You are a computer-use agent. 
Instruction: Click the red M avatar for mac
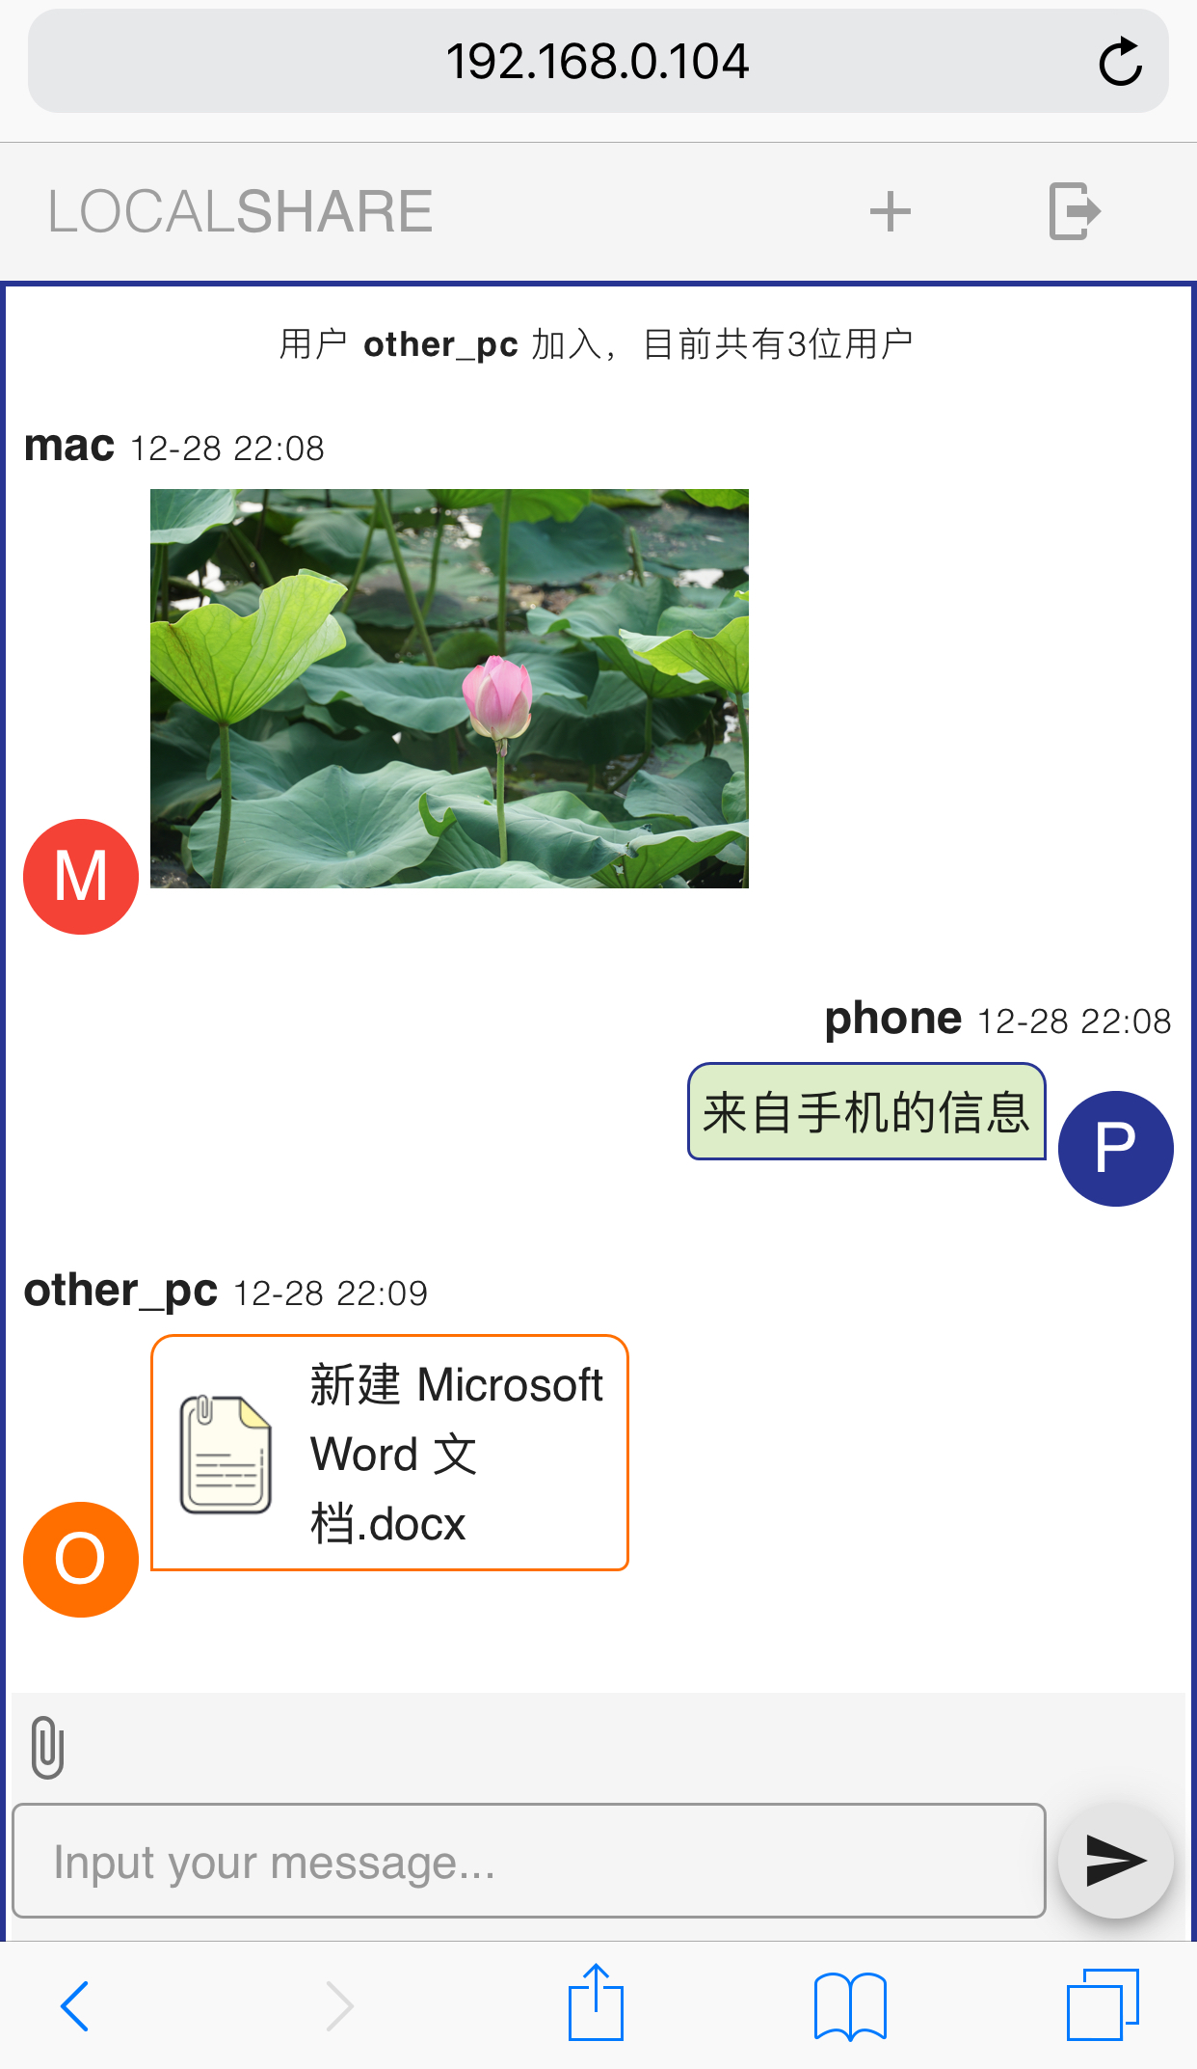[x=81, y=877]
